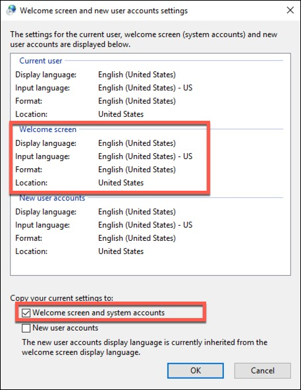Image resolution: width=301 pixels, height=390 pixels.
Task: Select the New user accounts group heading
Action: (52, 198)
